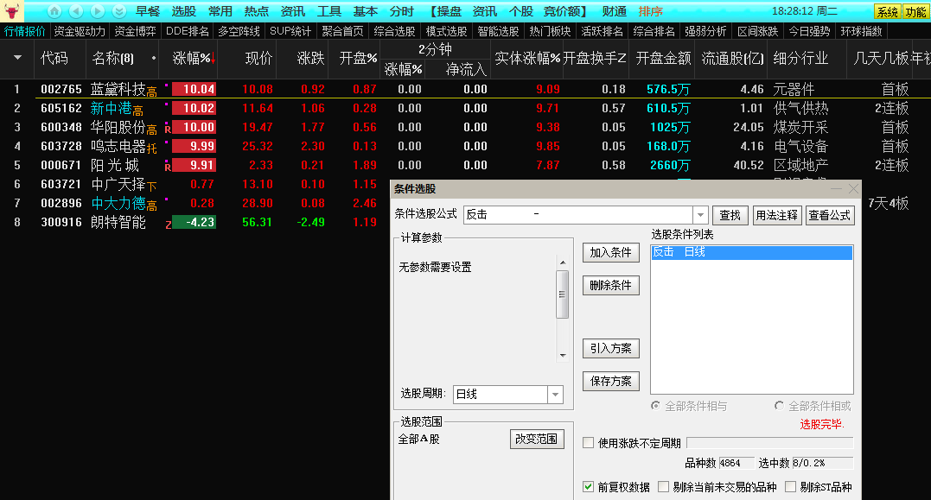Select 反击 日线 in 选股条件列表

tap(752, 252)
